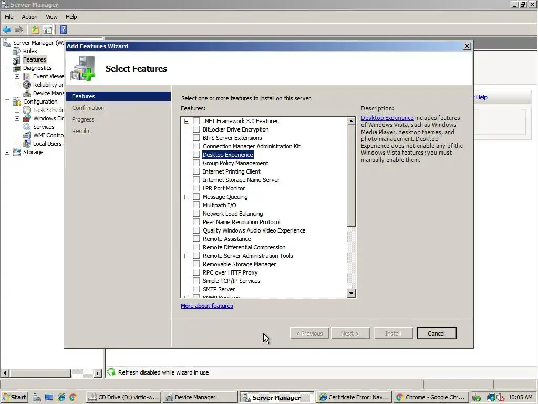This screenshot has width=538, height=404.
Task: Tick the .NET Framework 3.0 Features checkbox
Action: coord(196,121)
